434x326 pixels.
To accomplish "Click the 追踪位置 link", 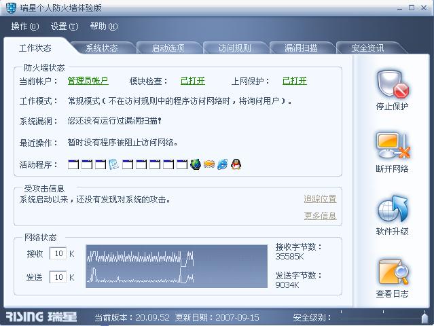I will coord(321,199).
